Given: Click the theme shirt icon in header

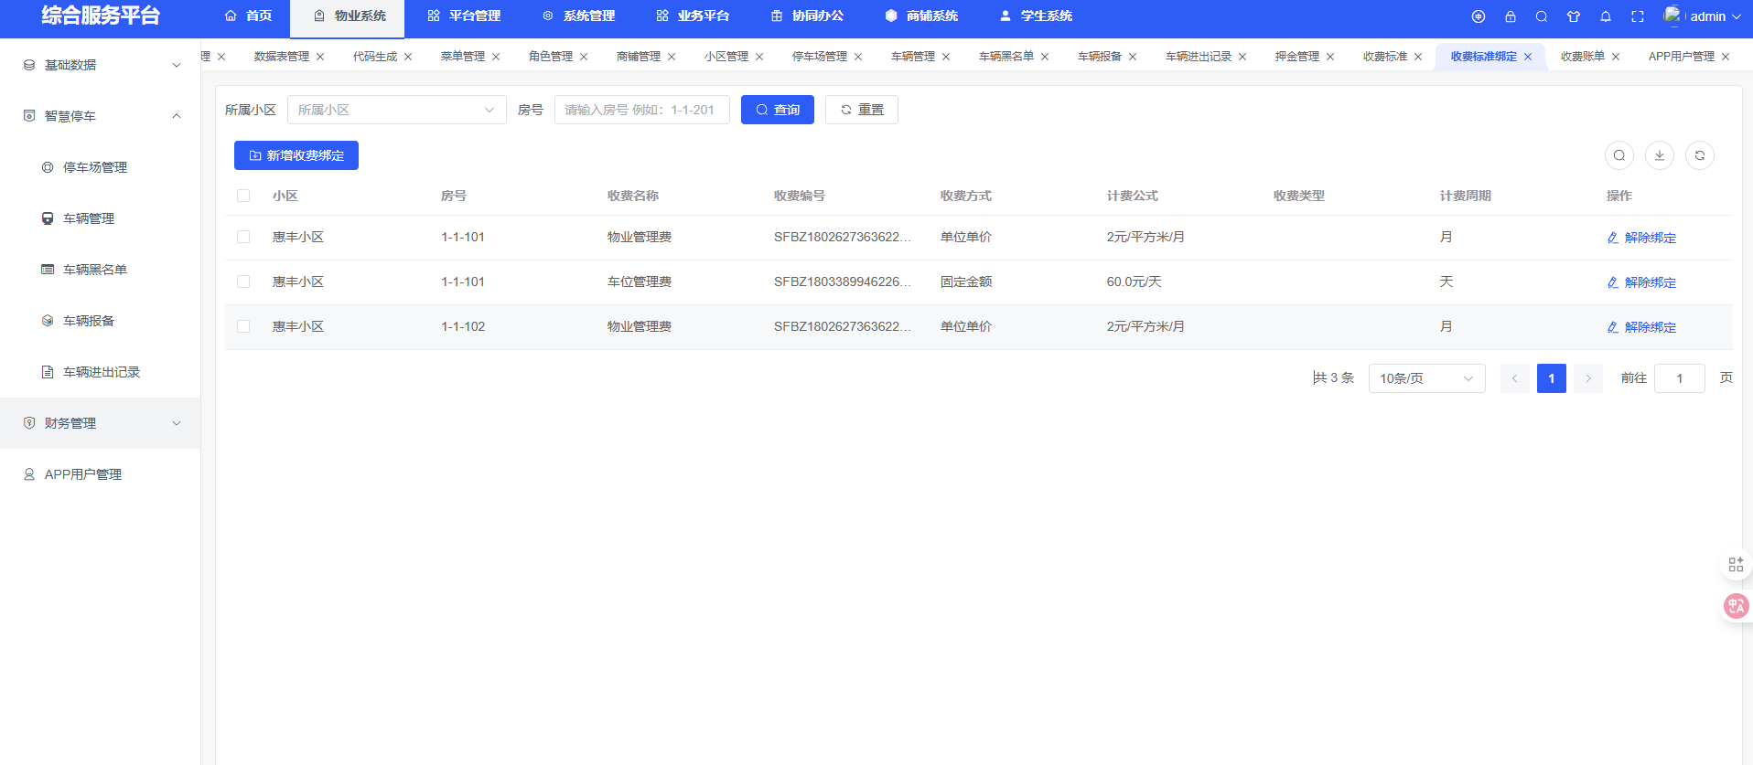Looking at the screenshot, I should (x=1574, y=16).
